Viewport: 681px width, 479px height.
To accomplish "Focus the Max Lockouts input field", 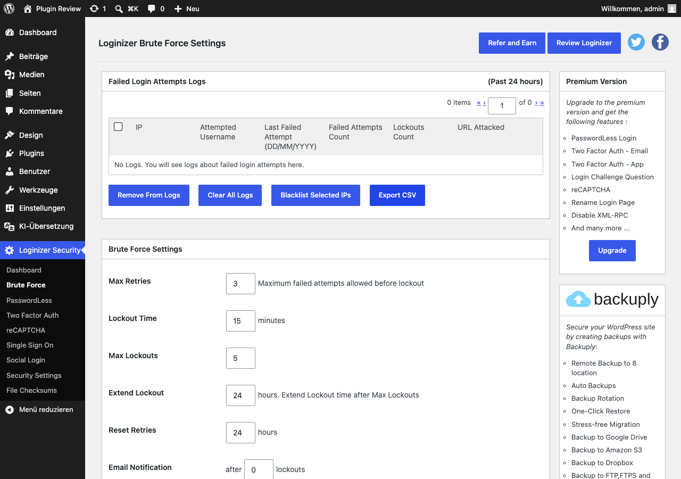I will (x=240, y=358).
